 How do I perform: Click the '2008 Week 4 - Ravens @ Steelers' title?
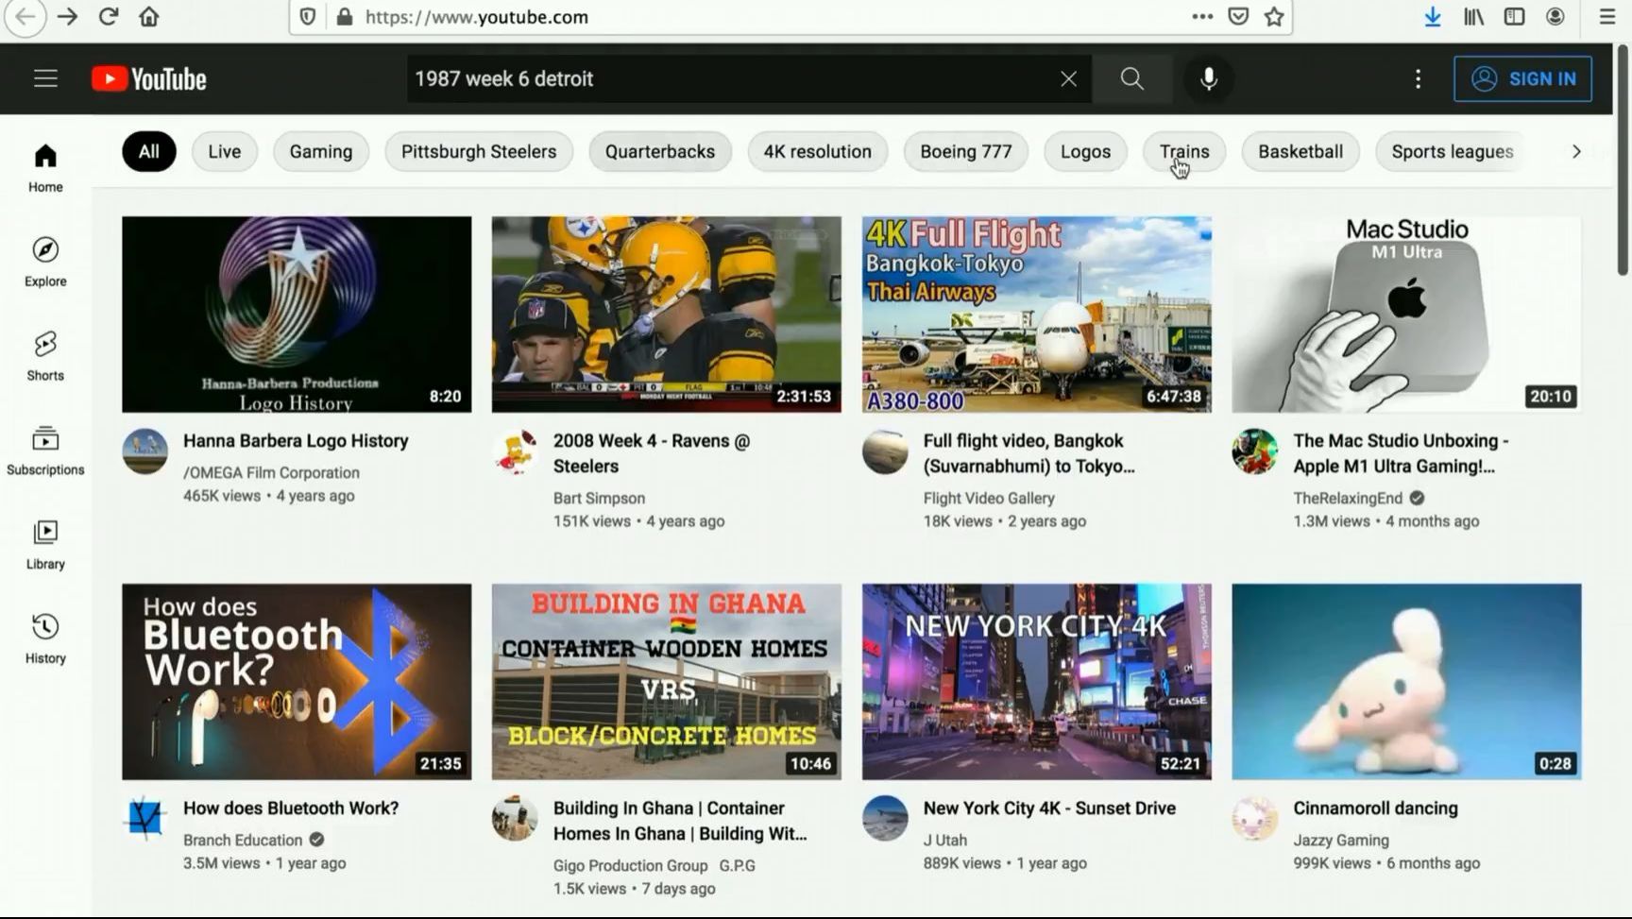point(652,453)
